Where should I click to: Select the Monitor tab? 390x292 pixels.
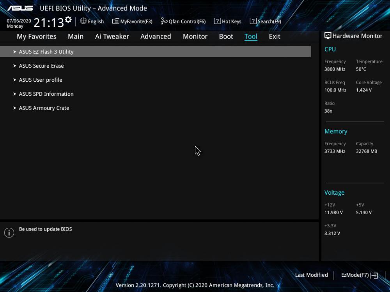[x=195, y=37]
